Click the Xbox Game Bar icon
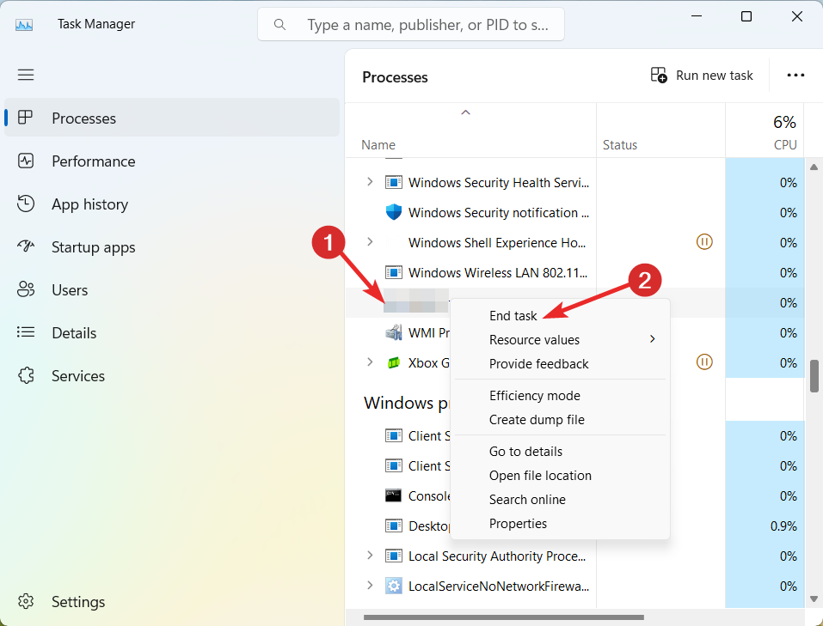 [x=394, y=362]
